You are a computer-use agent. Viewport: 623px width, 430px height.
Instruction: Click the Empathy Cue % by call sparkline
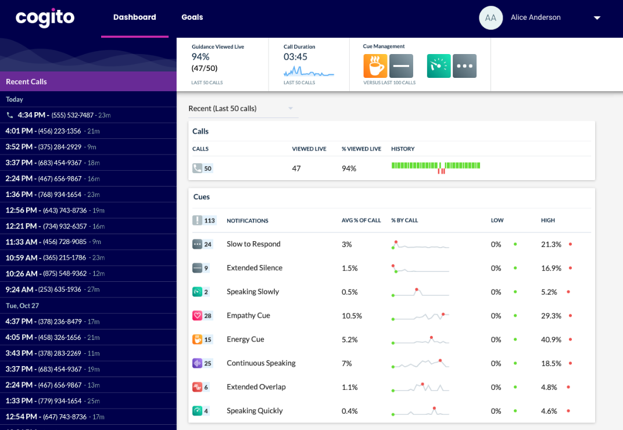[421, 317]
